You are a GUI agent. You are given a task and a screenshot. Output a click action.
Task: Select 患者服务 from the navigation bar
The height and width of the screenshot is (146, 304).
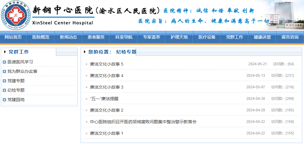[96, 37]
